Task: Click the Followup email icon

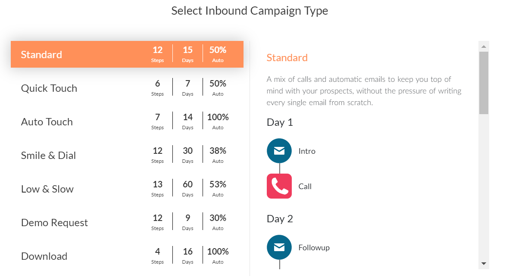Action: [279, 247]
